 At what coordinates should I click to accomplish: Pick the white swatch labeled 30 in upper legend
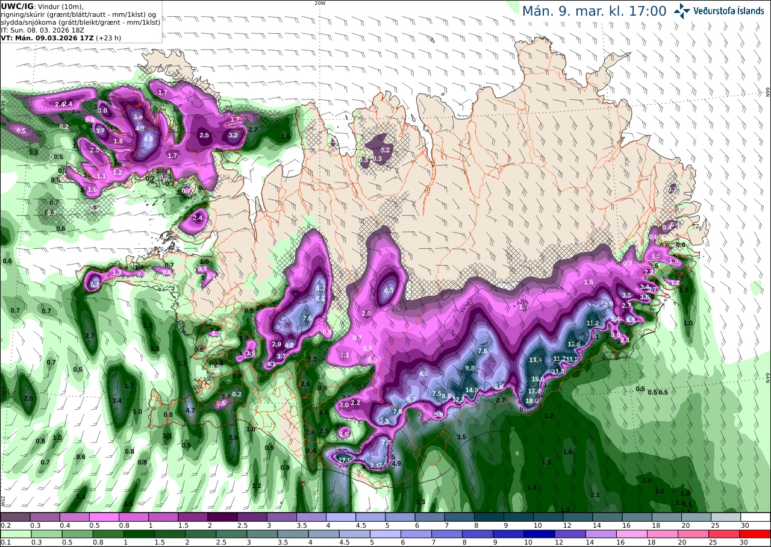point(755,517)
